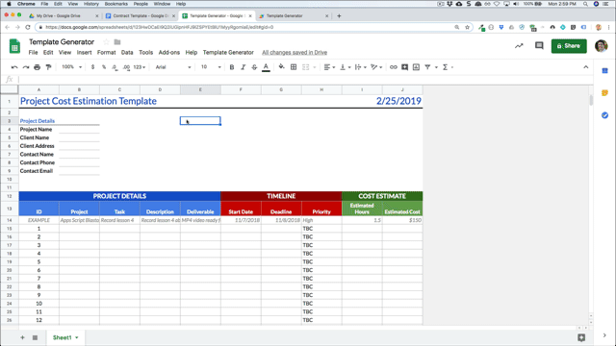Open the Template Generator custom menu

[x=228, y=53]
